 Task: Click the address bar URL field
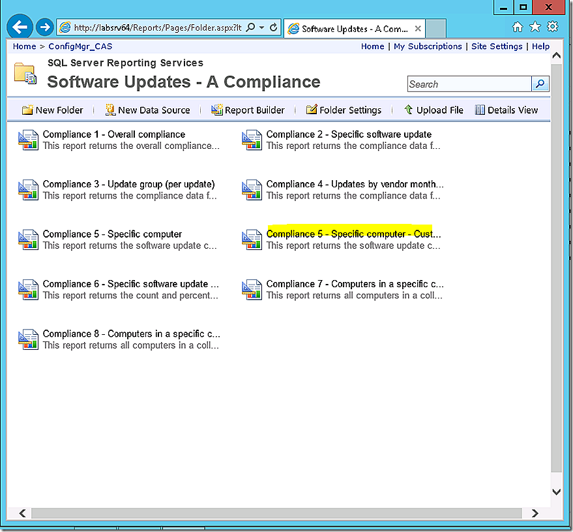(x=158, y=28)
